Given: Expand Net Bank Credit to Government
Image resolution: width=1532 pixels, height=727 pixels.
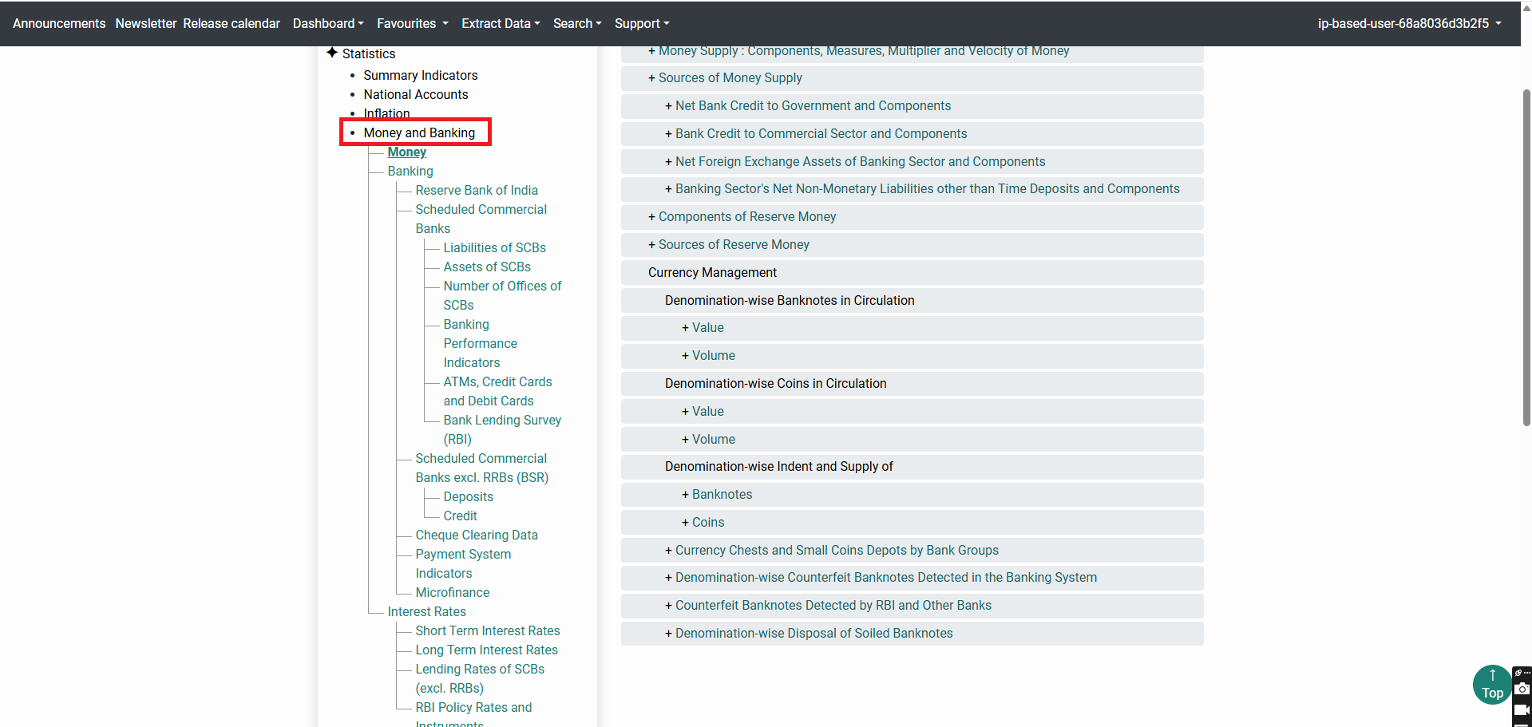Looking at the screenshot, I should 812,106.
